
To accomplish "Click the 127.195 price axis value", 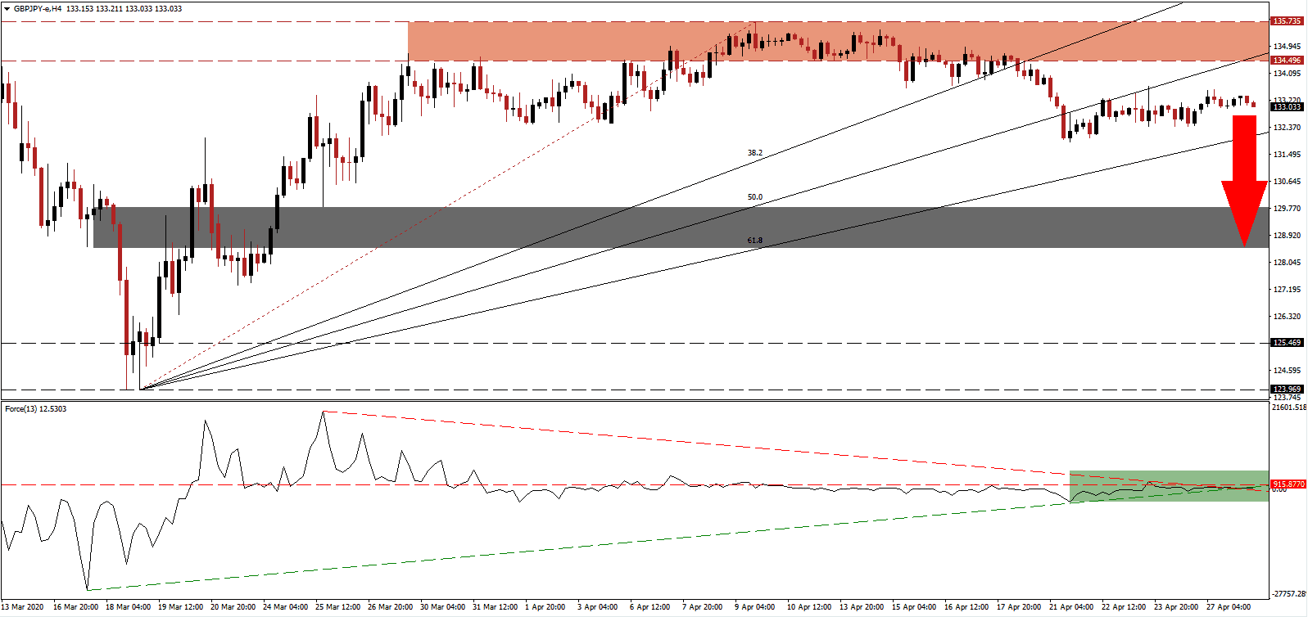I will click(1288, 289).
